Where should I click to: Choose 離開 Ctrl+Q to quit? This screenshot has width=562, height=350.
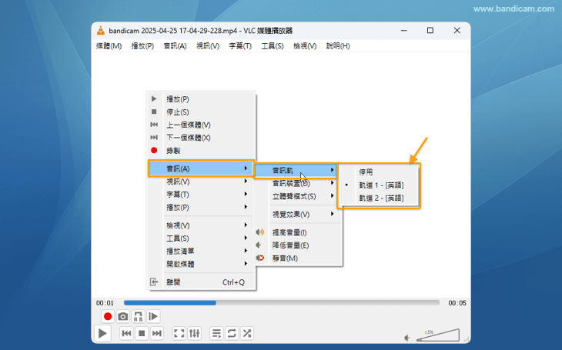point(202,282)
